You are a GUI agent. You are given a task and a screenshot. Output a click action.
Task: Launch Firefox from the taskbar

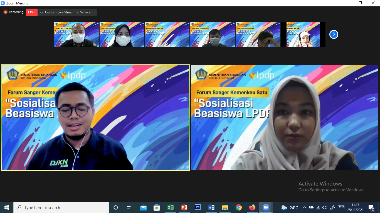(x=252, y=207)
